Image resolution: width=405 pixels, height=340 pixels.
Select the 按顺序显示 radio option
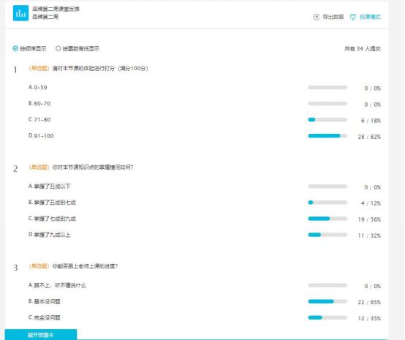point(29,48)
